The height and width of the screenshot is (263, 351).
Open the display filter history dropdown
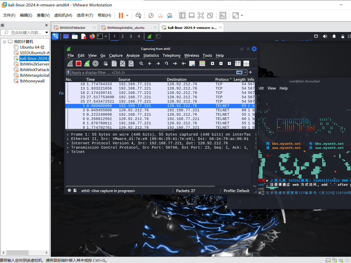pos(245,72)
